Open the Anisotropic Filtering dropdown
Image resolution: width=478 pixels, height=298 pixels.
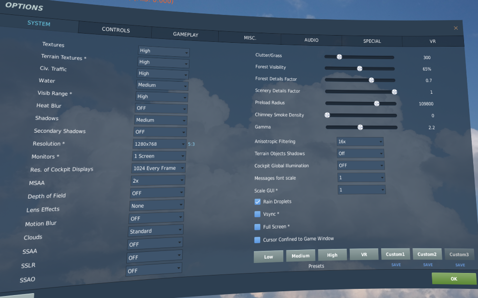coord(360,141)
